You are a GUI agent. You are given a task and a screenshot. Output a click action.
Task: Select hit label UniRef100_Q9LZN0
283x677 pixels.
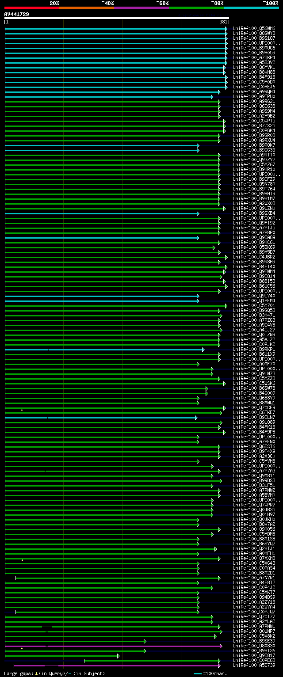point(254,209)
